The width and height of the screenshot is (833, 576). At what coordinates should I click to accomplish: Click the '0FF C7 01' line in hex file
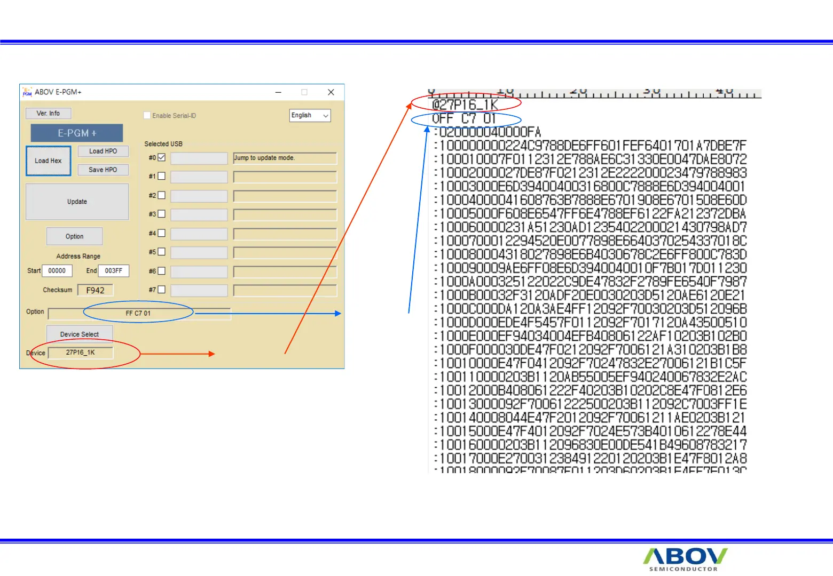click(464, 118)
